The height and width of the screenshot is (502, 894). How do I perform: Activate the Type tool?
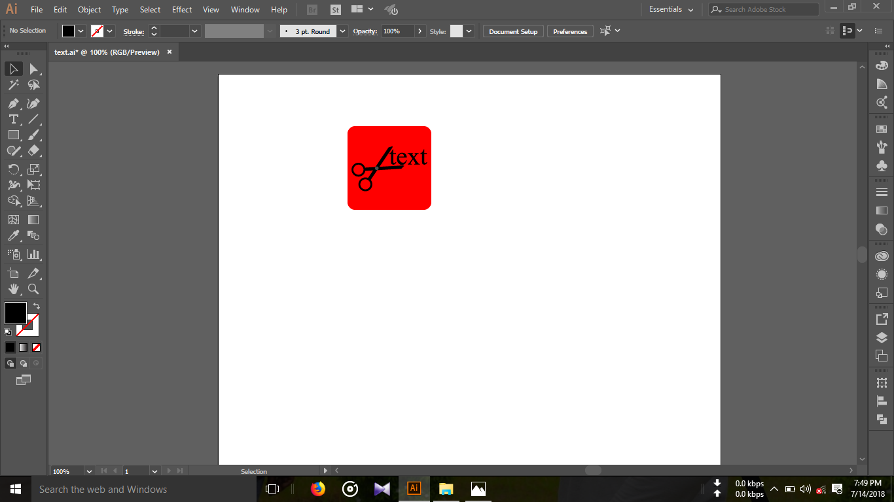click(x=13, y=119)
